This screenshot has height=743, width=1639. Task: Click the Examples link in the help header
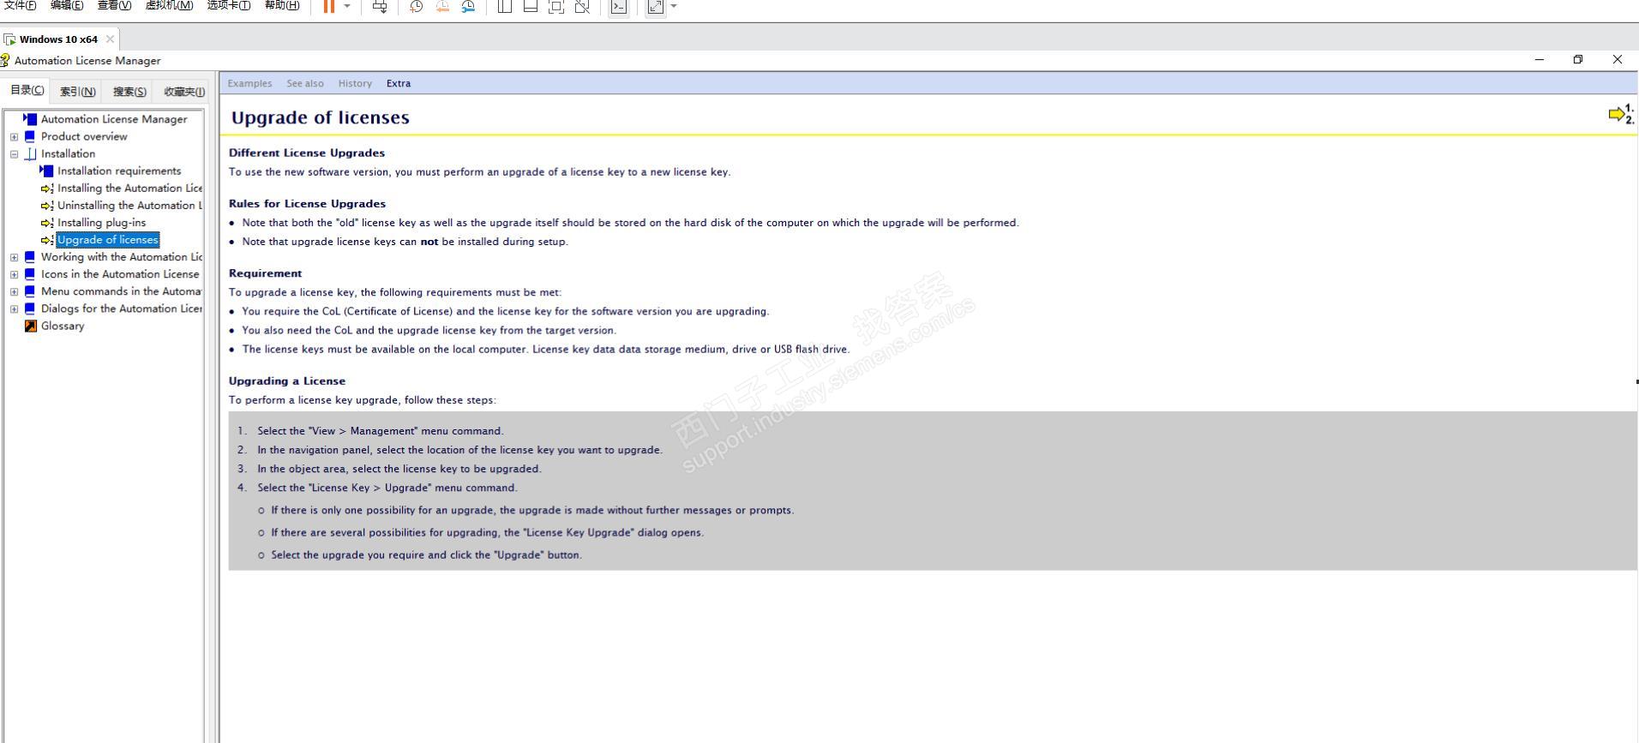(x=249, y=83)
